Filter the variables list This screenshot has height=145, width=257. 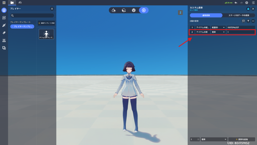[248, 21]
